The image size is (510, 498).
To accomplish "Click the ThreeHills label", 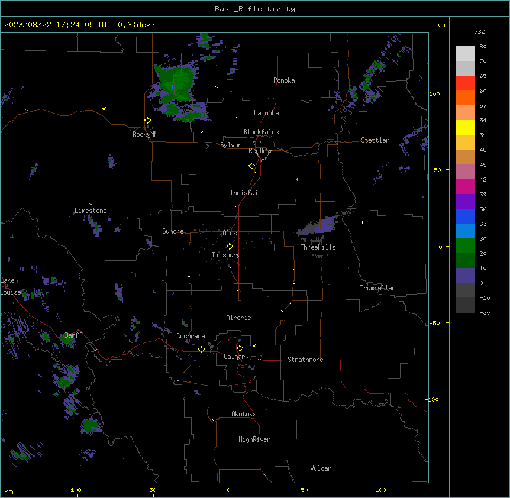I will click(x=318, y=247).
